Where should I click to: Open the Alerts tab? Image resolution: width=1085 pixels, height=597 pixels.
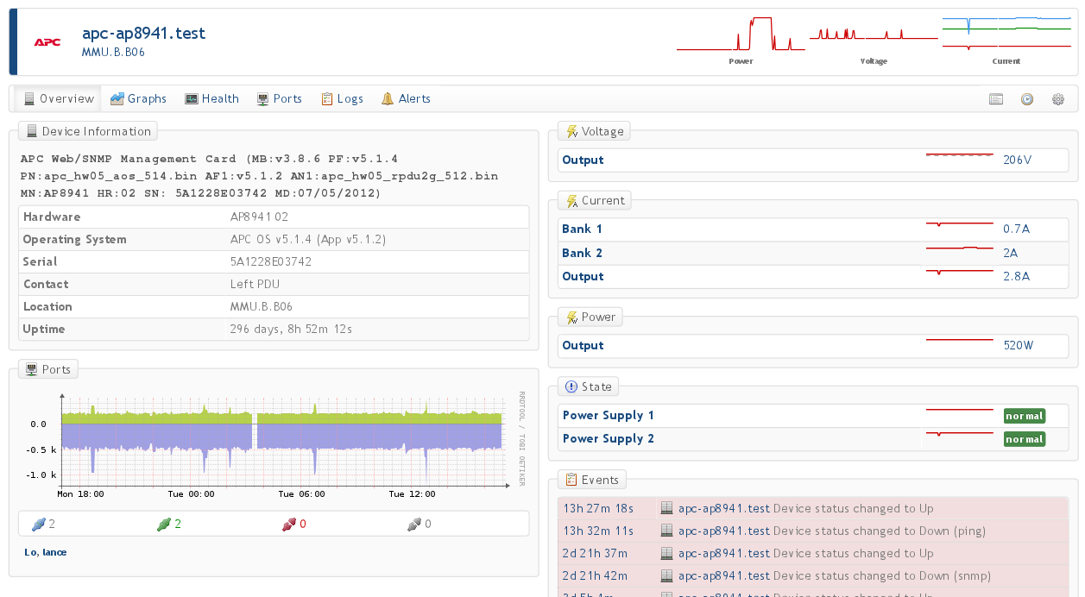coord(406,98)
